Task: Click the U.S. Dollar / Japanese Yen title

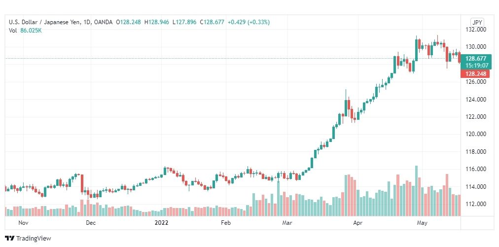Action: tap(47, 22)
